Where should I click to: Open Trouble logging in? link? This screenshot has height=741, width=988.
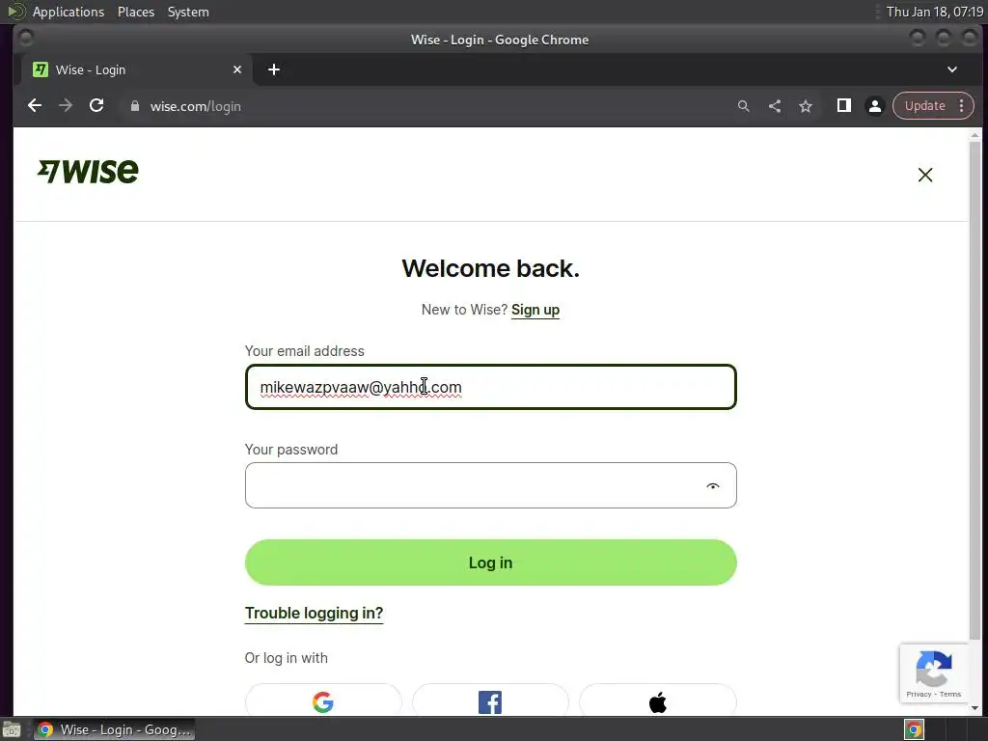[314, 613]
